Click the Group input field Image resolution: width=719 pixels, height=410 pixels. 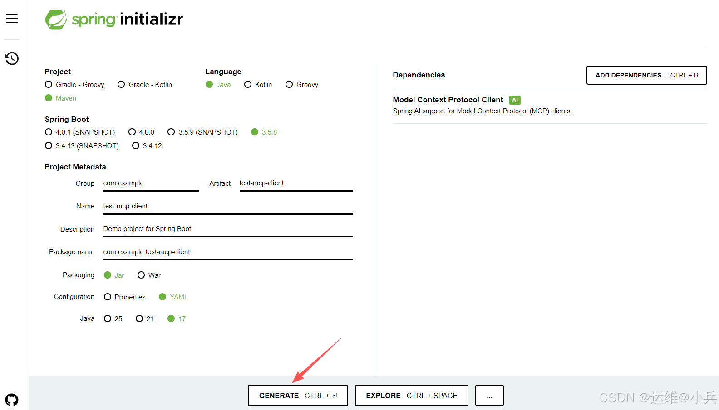pyautogui.click(x=151, y=183)
